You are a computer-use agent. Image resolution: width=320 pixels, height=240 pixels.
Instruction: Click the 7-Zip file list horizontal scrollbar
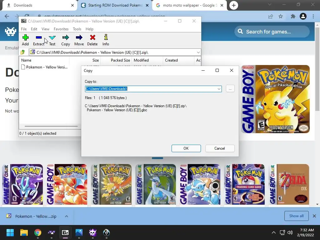(x=51, y=126)
